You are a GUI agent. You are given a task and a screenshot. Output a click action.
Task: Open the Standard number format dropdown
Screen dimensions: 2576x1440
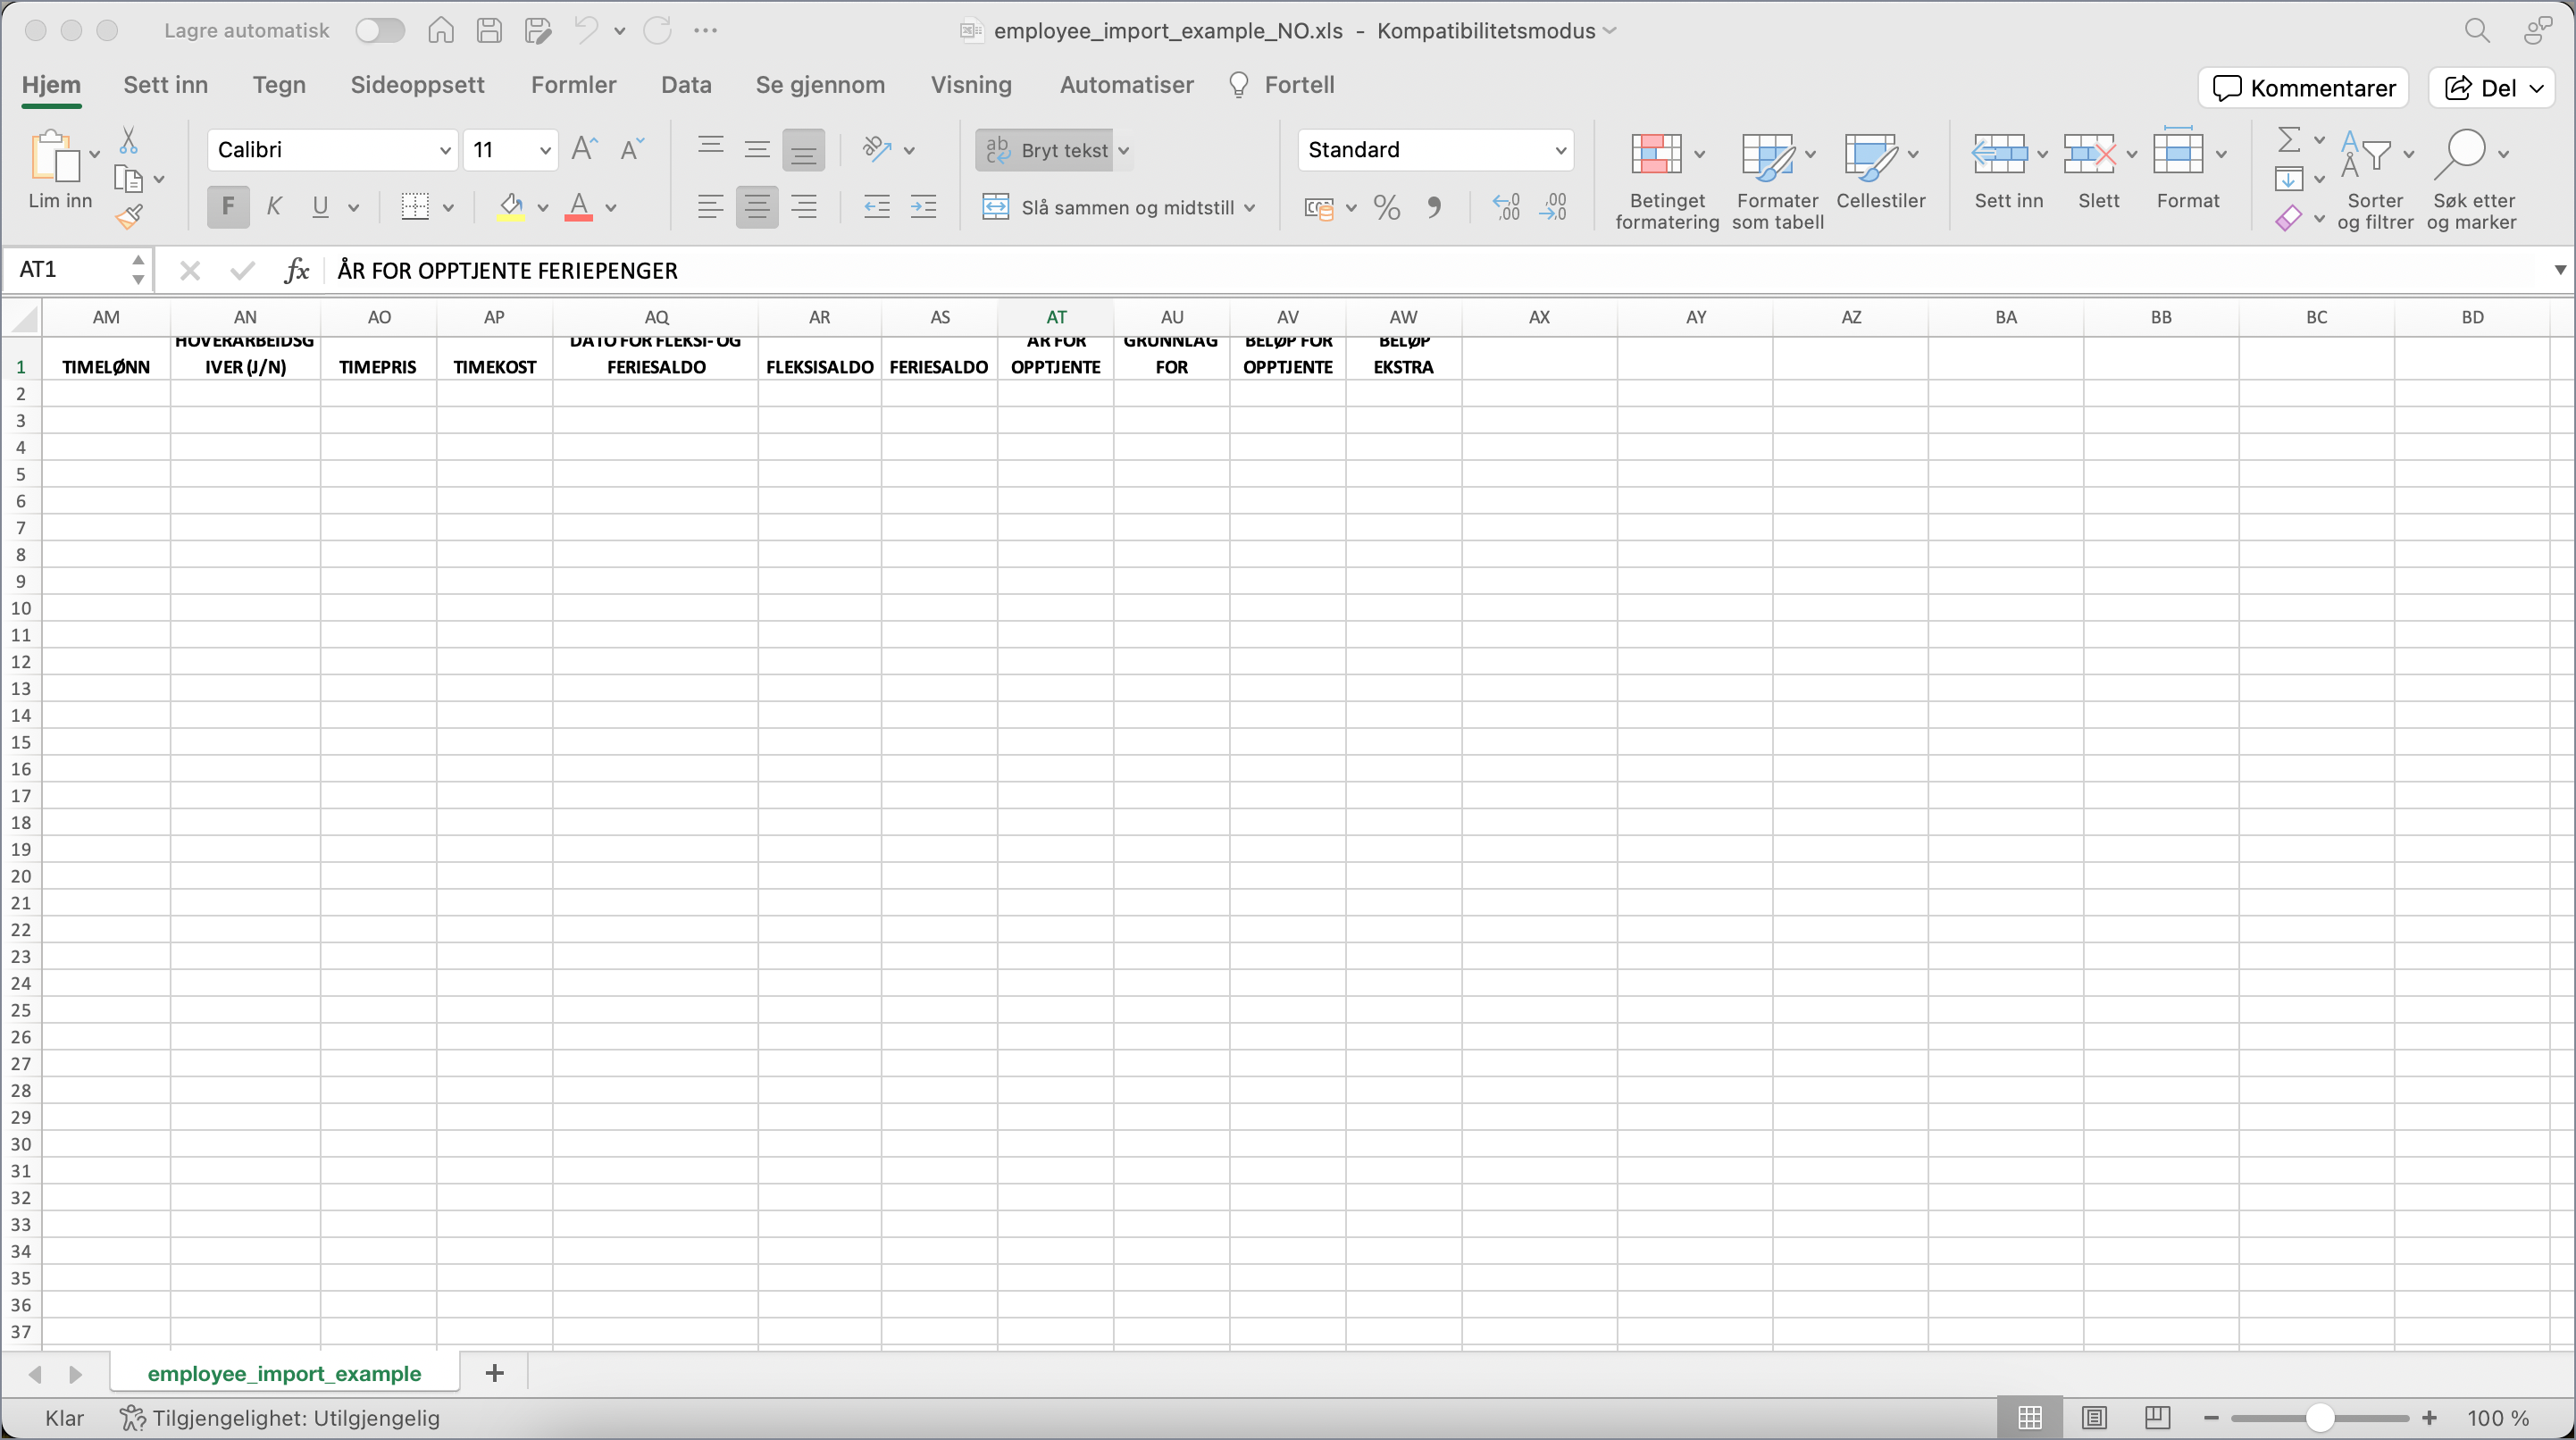click(1560, 150)
